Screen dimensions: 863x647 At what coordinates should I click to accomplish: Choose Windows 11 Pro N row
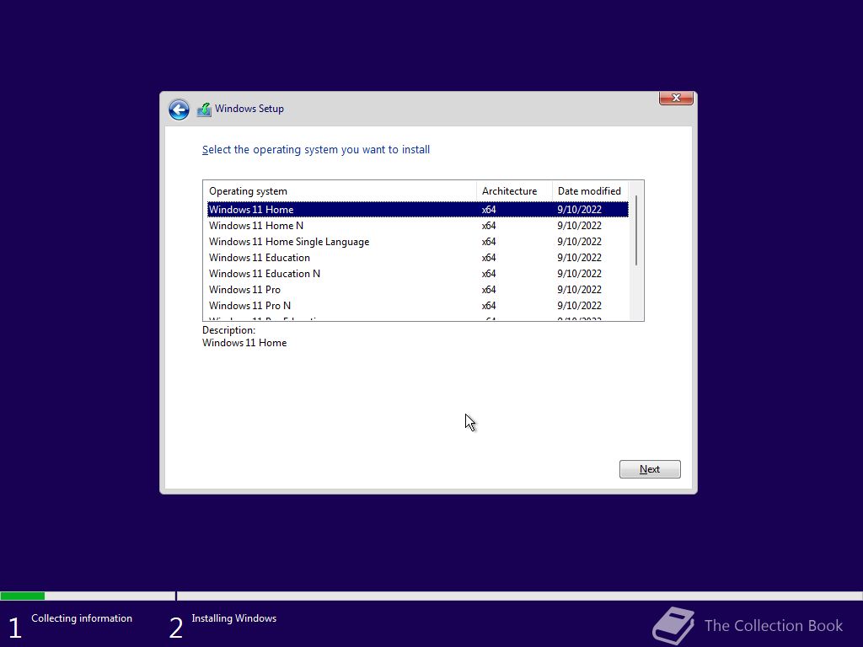click(x=418, y=305)
